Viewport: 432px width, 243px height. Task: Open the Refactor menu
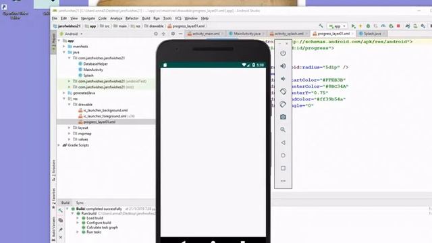point(132,18)
